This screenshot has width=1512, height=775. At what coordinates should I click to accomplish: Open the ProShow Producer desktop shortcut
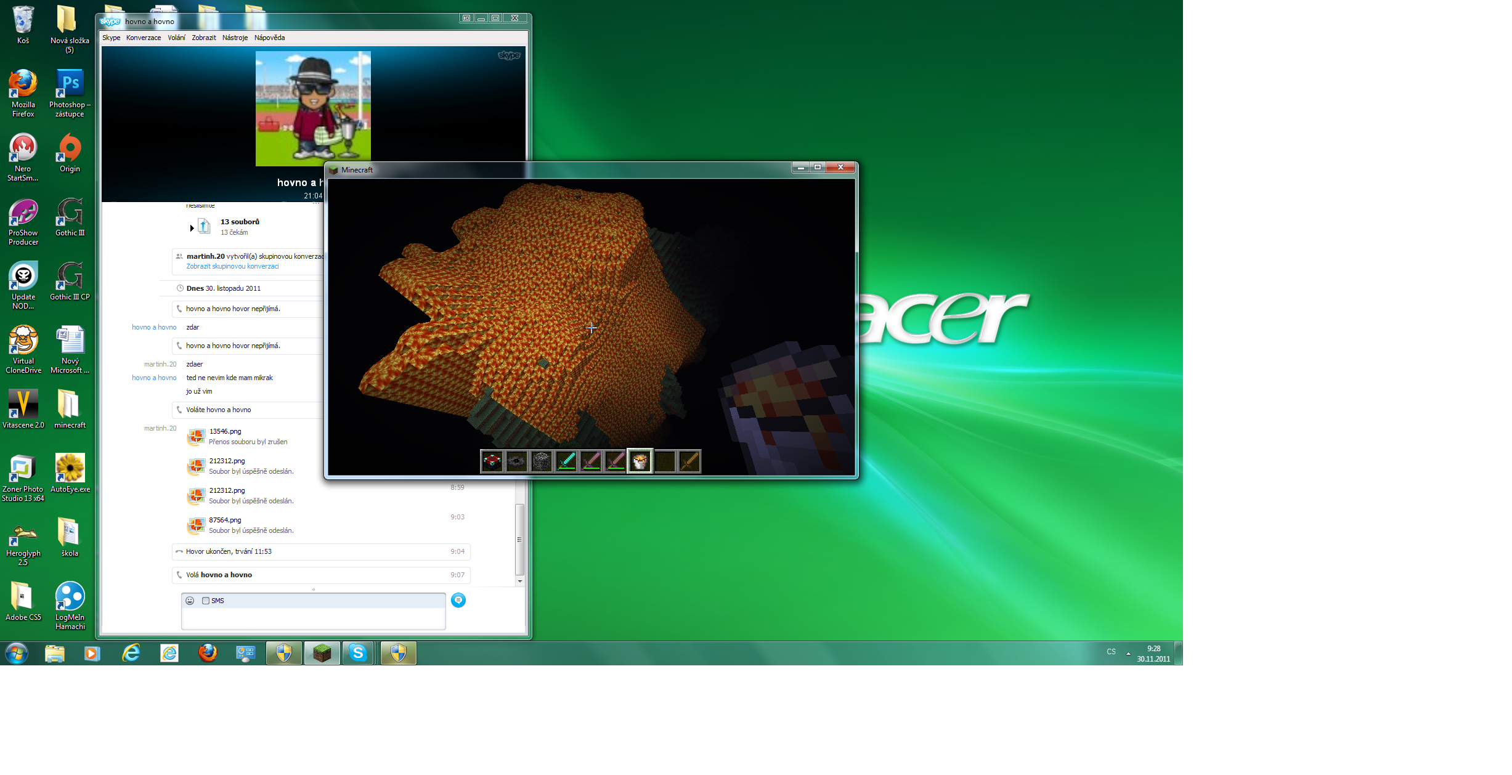23,221
